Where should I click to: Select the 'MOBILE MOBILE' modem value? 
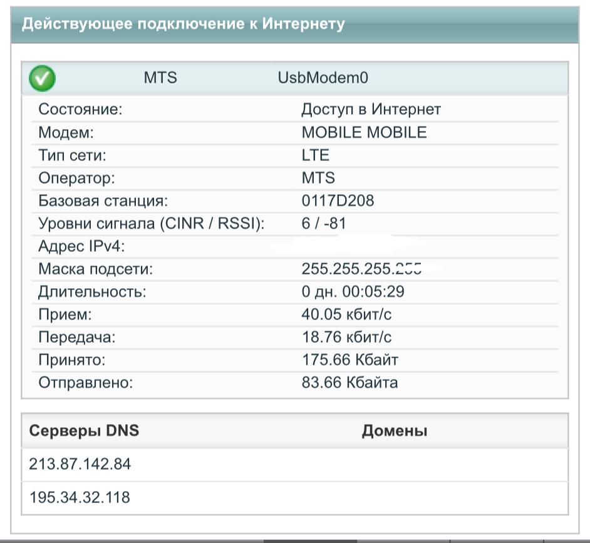tap(364, 133)
